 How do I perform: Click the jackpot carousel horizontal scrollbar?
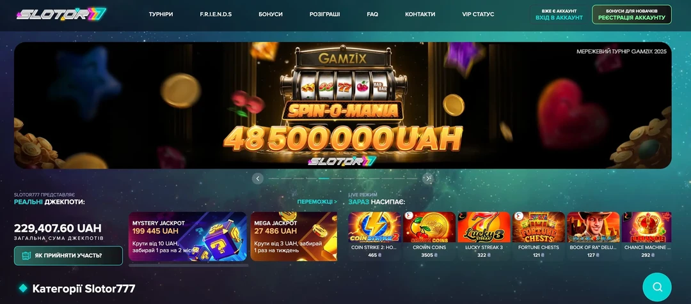[x=189, y=265]
